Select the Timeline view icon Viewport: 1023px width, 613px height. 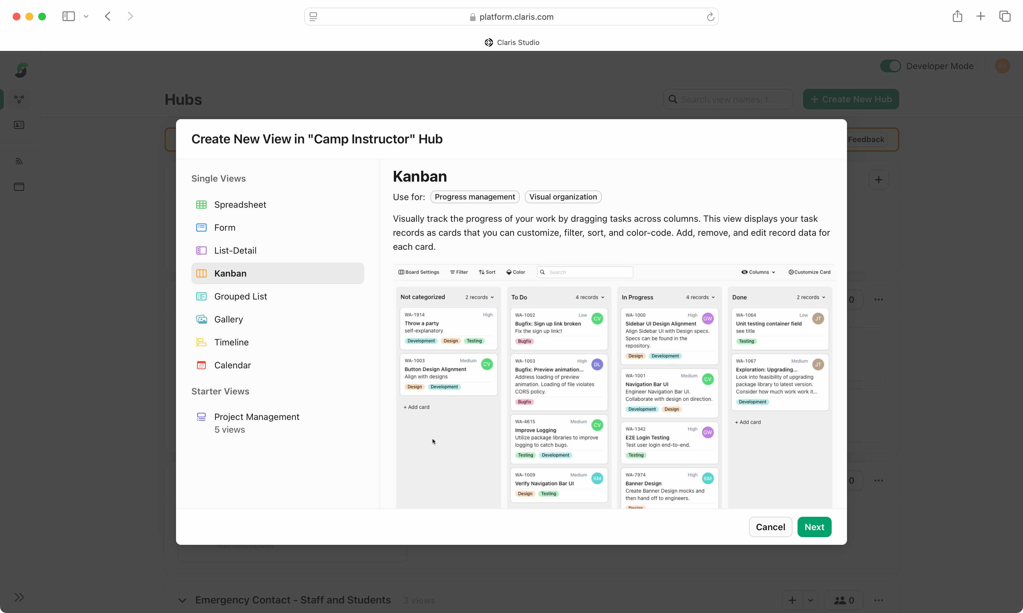201,342
